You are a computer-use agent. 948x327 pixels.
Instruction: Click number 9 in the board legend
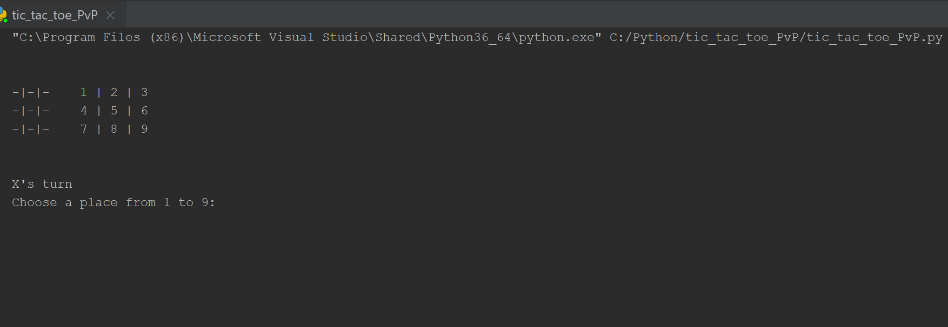(x=144, y=129)
